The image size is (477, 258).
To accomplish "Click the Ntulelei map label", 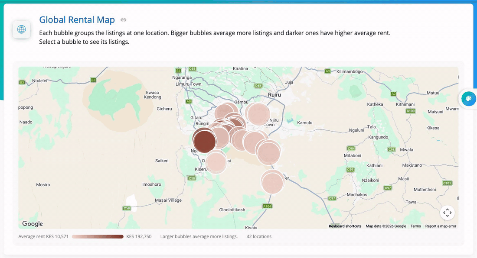I will [x=39, y=81].
